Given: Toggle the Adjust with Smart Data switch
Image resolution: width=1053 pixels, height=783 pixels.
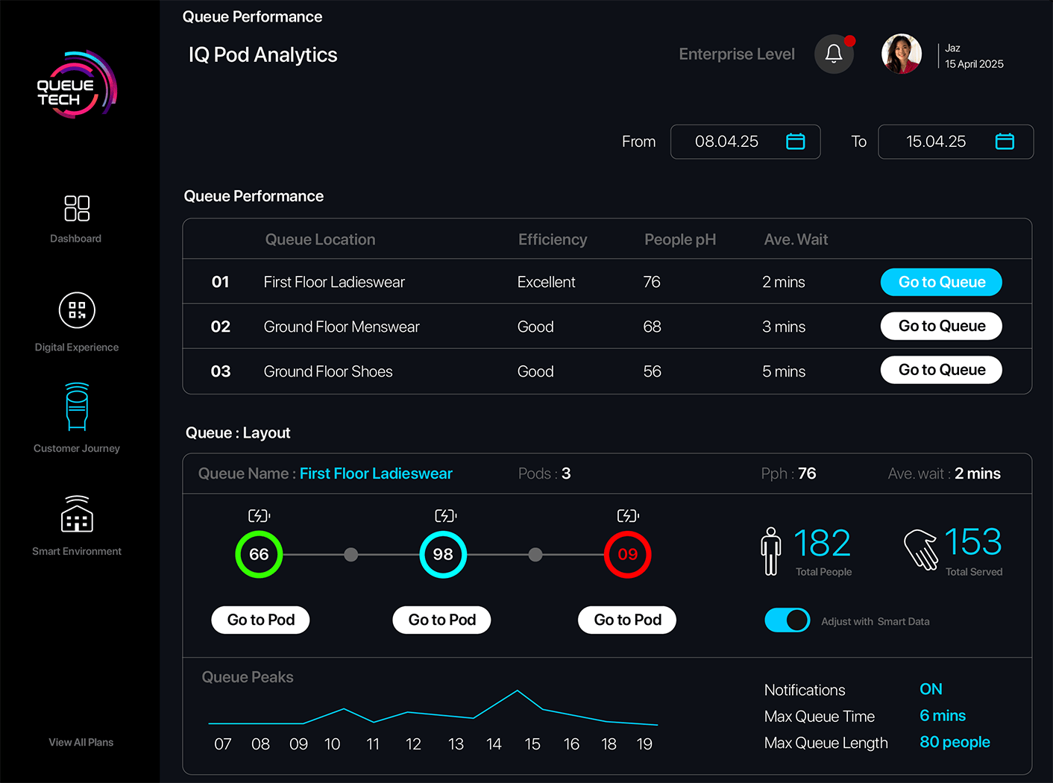Looking at the screenshot, I should point(787,620).
